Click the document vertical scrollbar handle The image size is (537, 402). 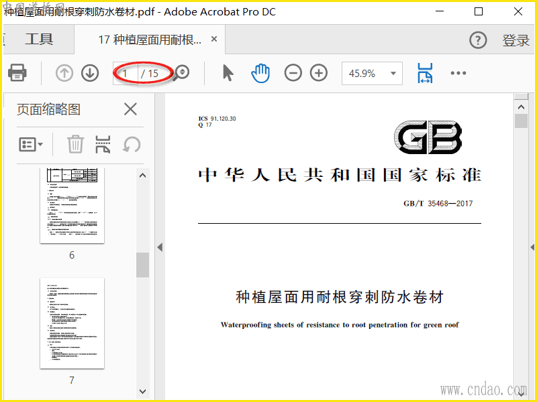(x=522, y=121)
